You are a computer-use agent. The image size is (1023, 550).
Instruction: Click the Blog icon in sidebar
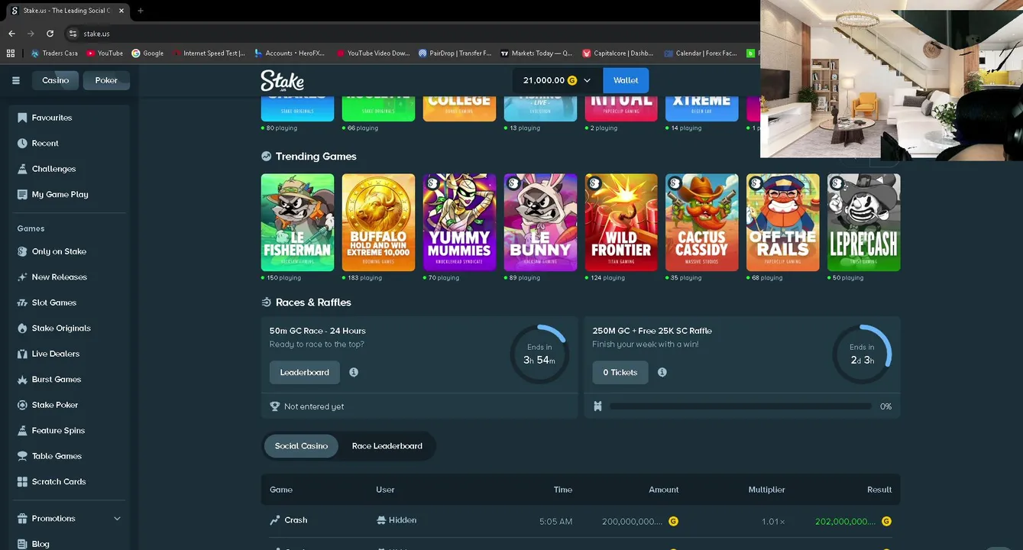point(22,544)
